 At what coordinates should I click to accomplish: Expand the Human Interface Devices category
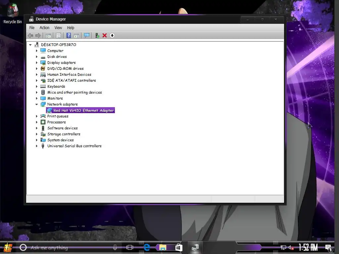click(x=36, y=74)
